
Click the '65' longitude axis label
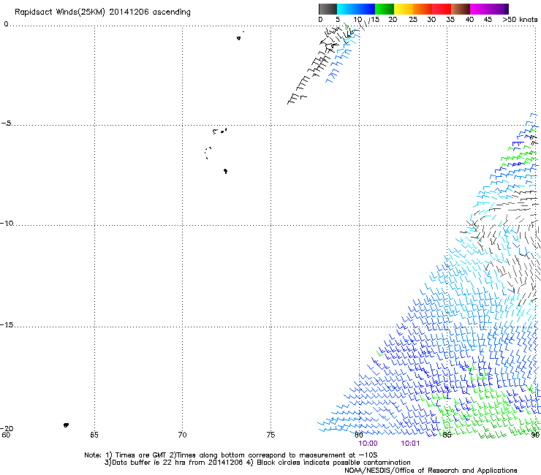pyautogui.click(x=94, y=435)
